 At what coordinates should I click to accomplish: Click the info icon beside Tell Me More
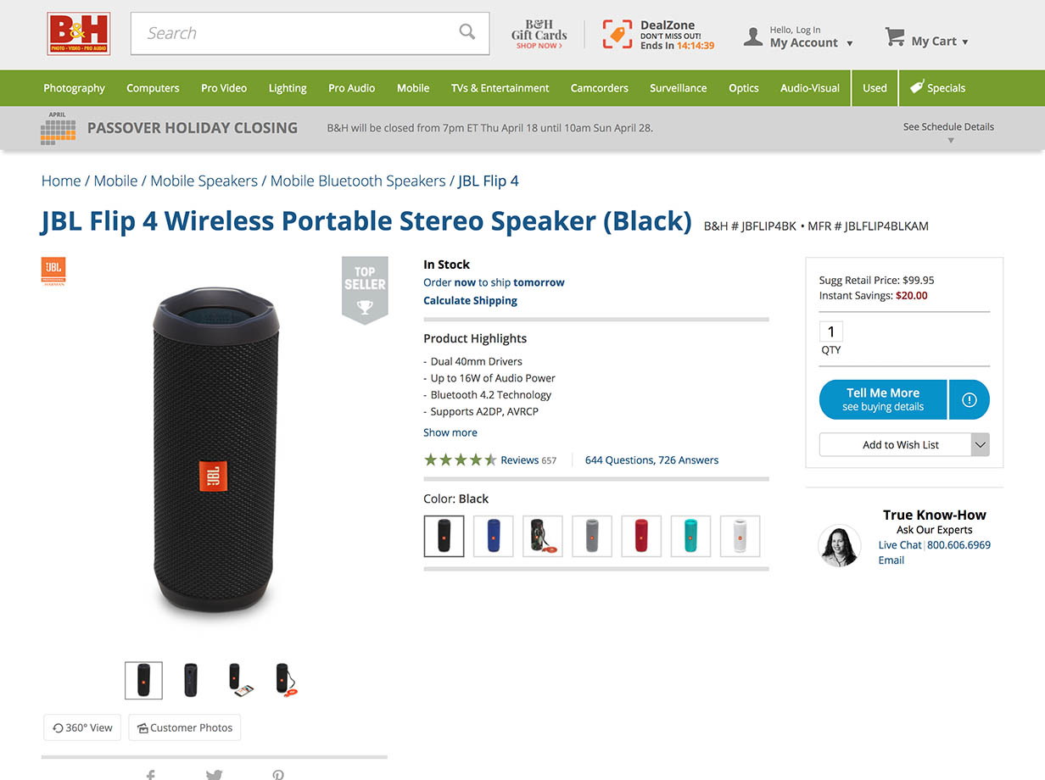tap(970, 399)
